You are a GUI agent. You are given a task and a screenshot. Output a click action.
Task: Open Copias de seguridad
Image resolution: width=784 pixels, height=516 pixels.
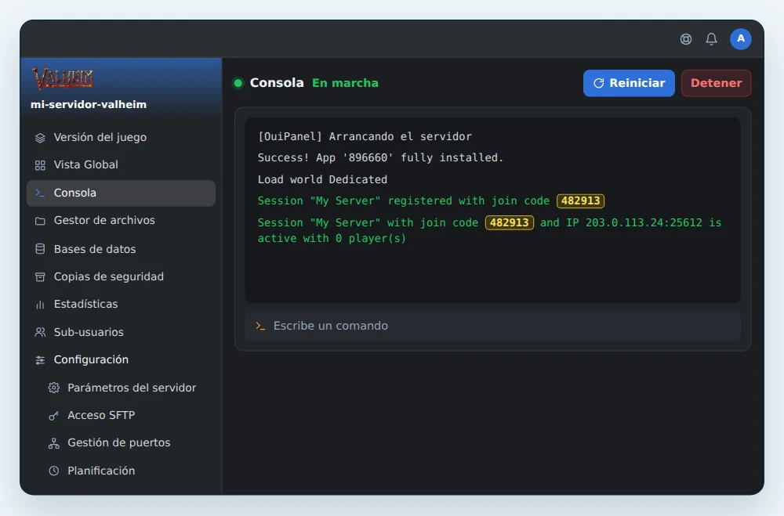coord(121,276)
